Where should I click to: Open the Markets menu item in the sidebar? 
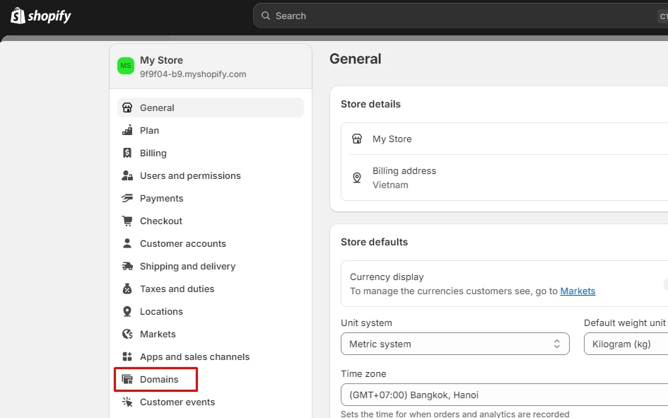click(x=211, y=334)
